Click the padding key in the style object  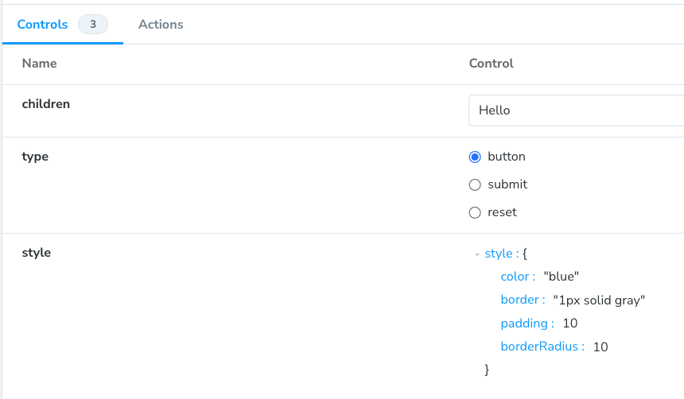pyautogui.click(x=525, y=323)
